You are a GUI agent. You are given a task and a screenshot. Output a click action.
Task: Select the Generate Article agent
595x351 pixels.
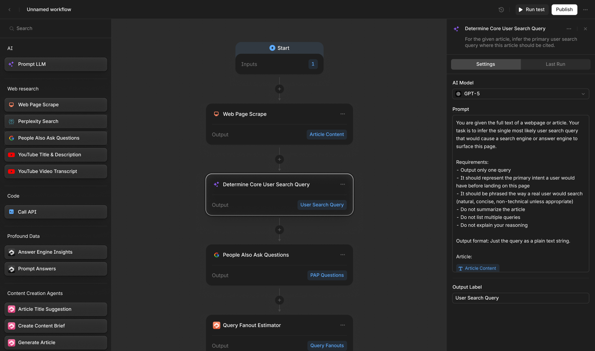pyautogui.click(x=55, y=343)
